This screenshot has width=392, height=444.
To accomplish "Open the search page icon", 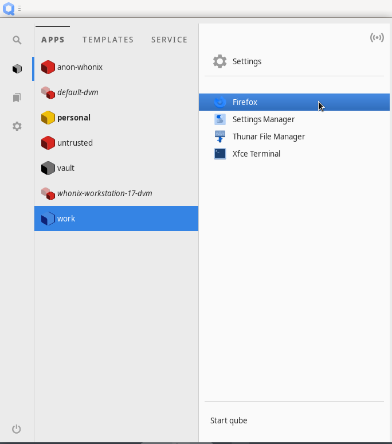I will pyautogui.click(x=17, y=40).
